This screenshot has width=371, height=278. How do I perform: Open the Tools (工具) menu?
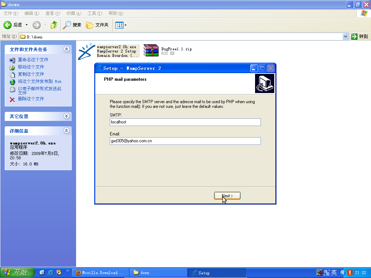tap(95, 13)
